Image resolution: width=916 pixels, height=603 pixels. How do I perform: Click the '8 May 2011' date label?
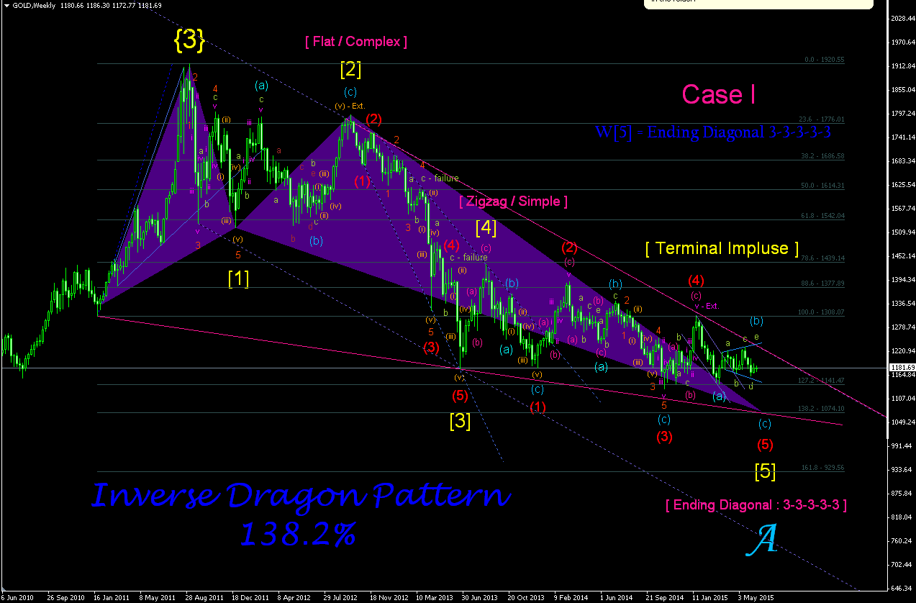(x=158, y=597)
